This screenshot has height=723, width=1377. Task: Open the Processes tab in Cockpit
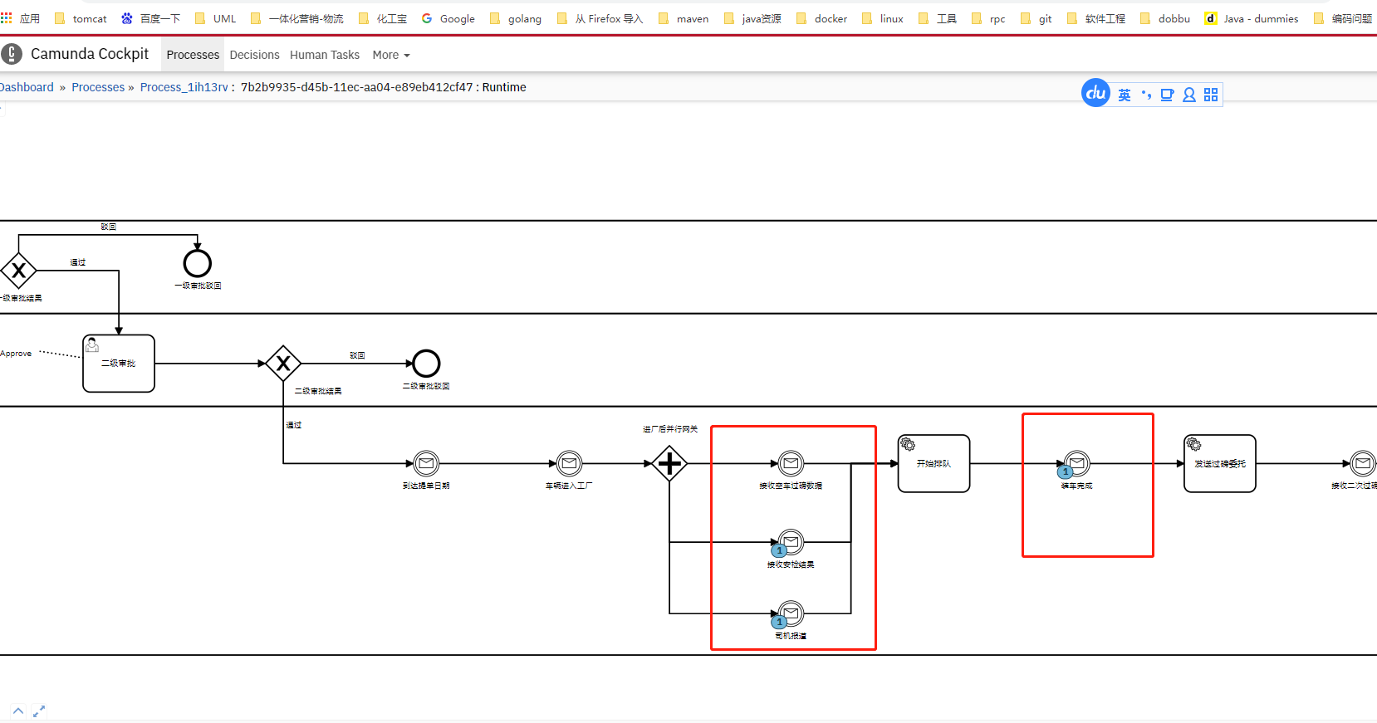point(193,55)
